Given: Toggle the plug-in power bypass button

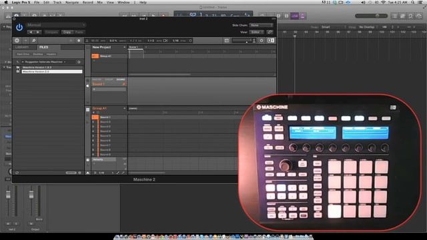Looking at the screenshot, I should [19, 27].
